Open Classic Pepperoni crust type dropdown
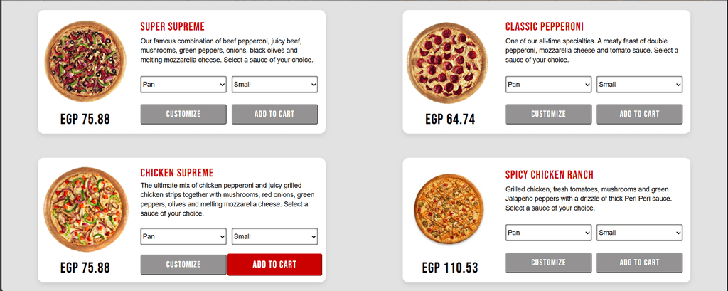Screen dimensions: 728x291 coord(548,85)
